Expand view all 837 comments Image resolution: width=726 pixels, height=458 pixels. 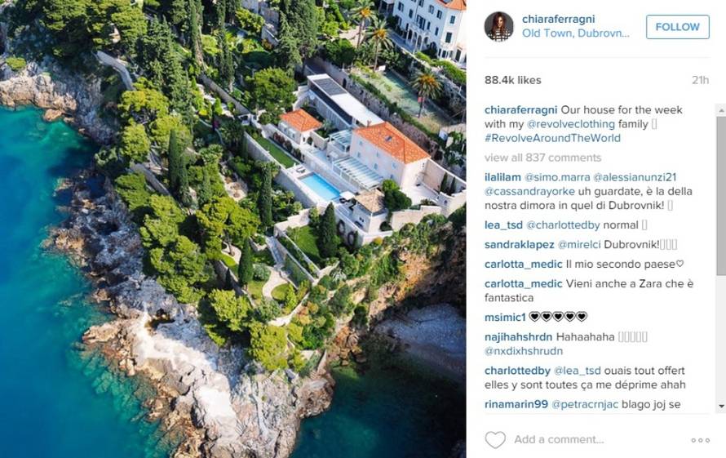pyautogui.click(x=542, y=158)
